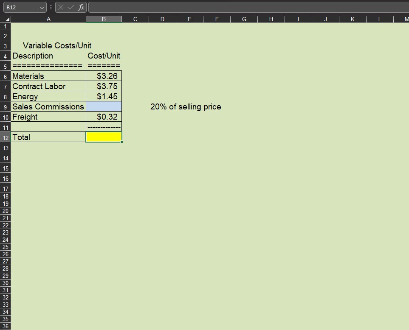409x330 pixels.
Task: Select column E header
Action: click(189, 19)
